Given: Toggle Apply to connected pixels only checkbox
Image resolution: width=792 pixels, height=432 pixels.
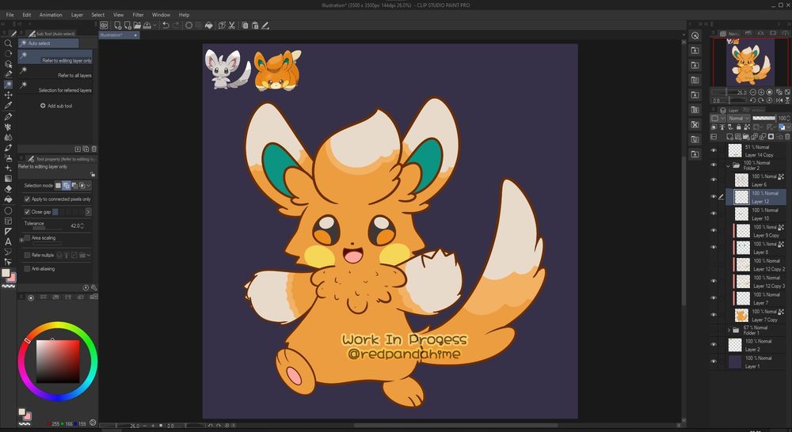Looking at the screenshot, I should (27, 199).
